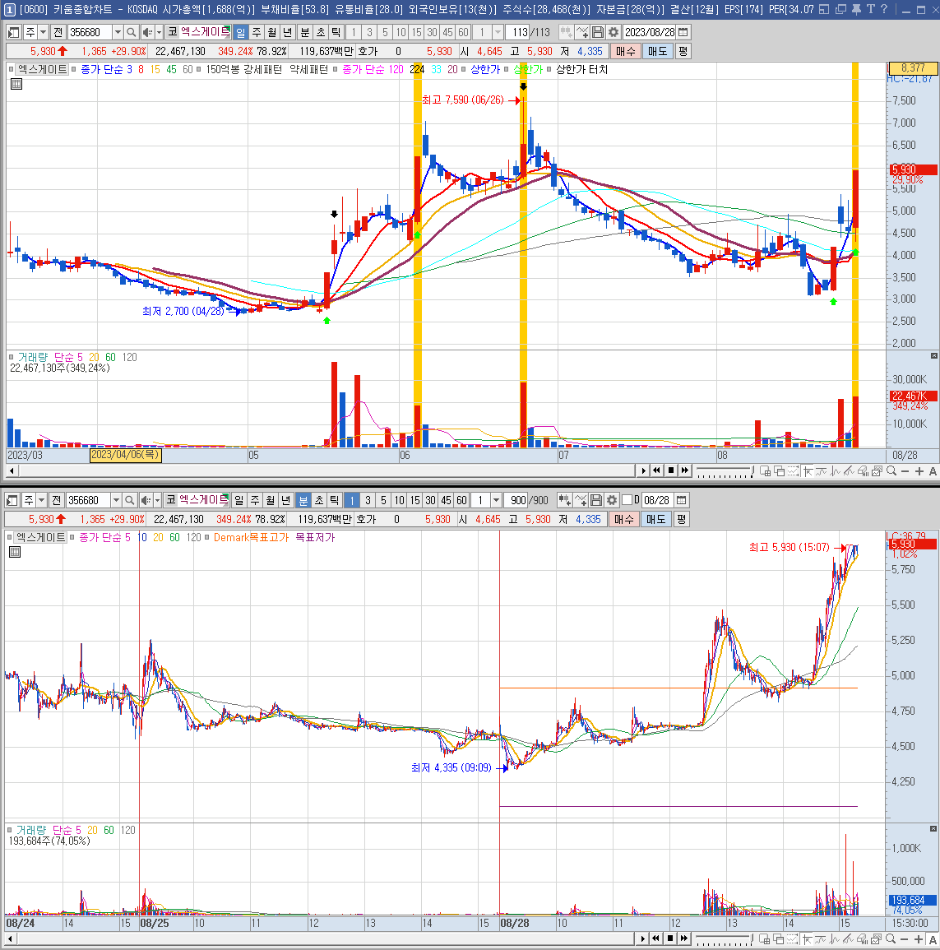
Task: Click the add line indicator icon in upper toolbar
Action: [x=582, y=32]
